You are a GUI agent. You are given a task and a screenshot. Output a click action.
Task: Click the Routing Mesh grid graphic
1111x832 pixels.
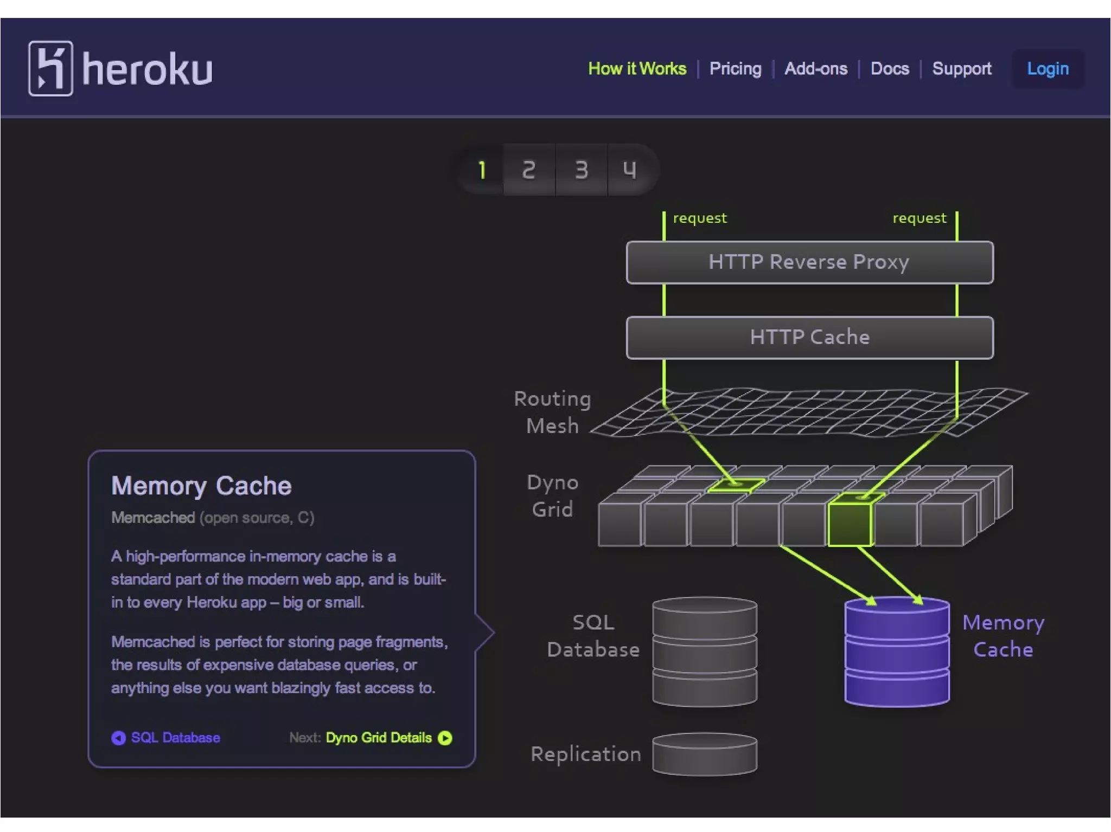tap(808, 413)
